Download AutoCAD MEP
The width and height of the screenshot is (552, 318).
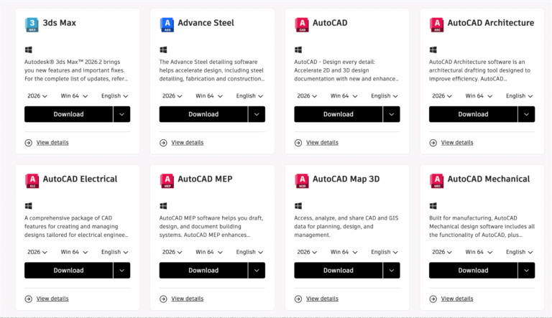click(203, 270)
